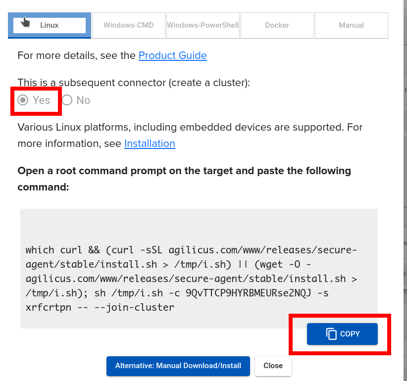Screen dimensions: 407x381
Task: Open the Windows-CMD tab
Action: click(128, 25)
